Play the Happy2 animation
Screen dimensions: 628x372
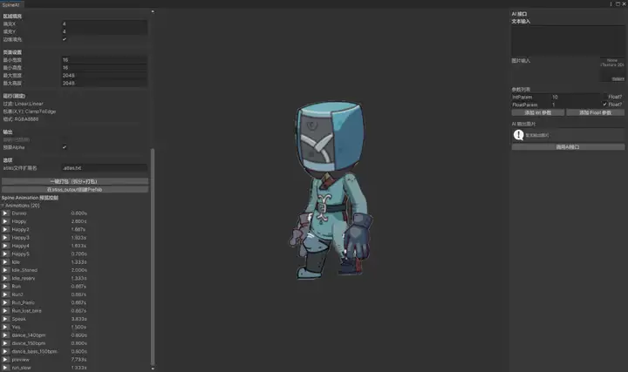[x=5, y=230]
